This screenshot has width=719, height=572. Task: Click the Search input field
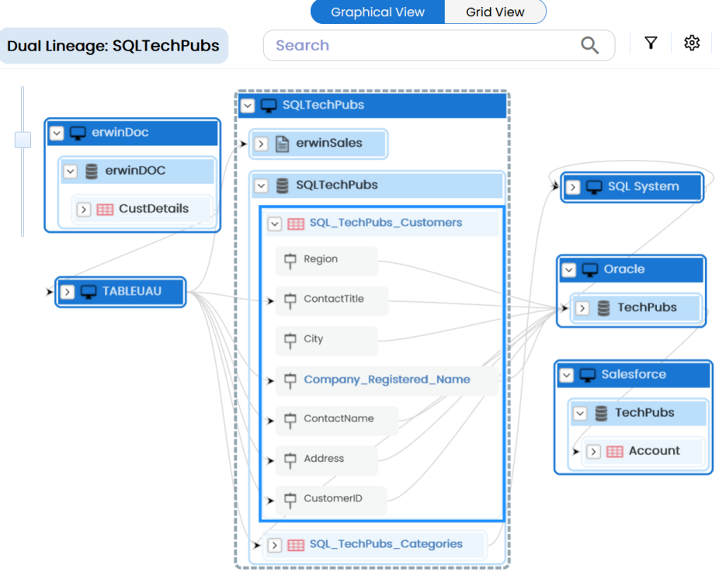point(439,45)
